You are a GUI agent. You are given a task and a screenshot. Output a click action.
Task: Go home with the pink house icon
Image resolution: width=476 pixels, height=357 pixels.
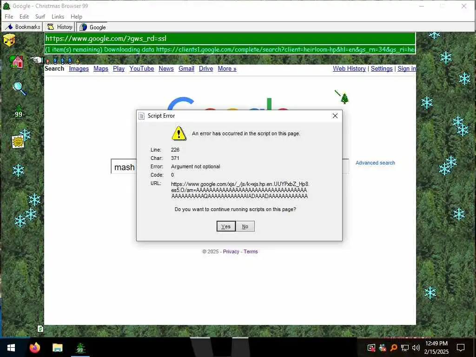click(17, 62)
